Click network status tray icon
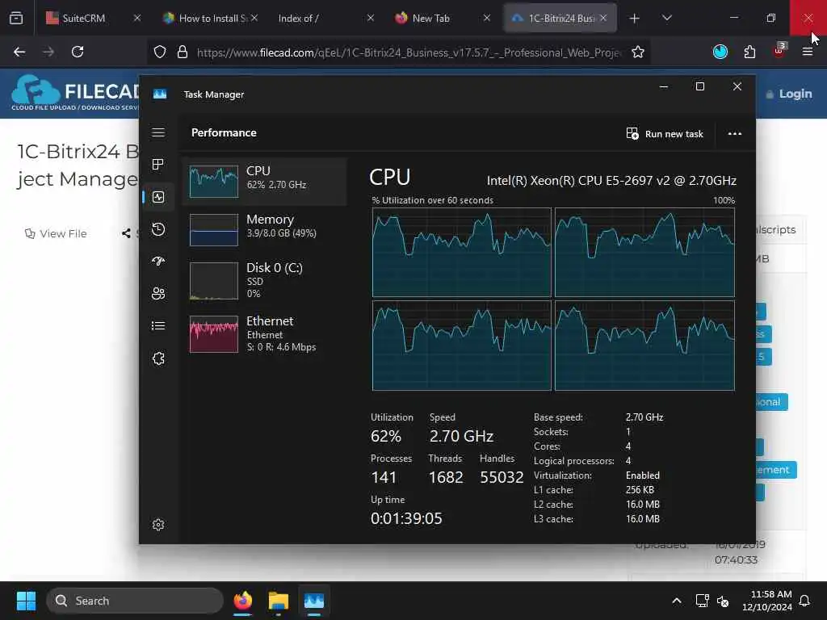Image resolution: width=827 pixels, height=620 pixels. (x=702, y=601)
